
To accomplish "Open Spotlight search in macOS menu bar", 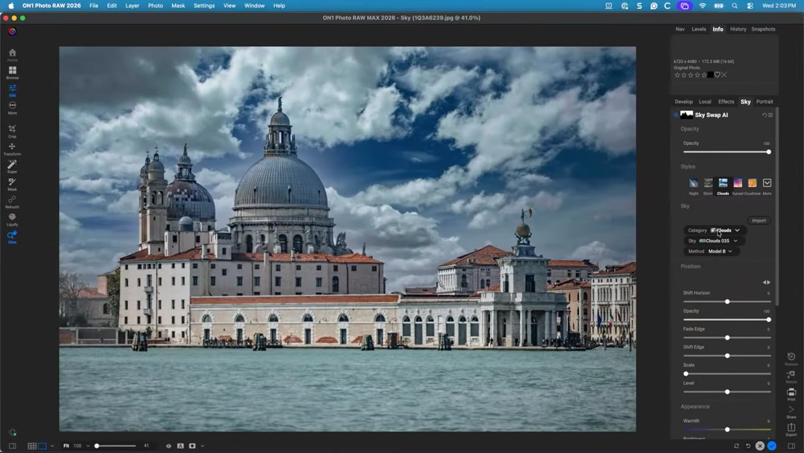I will click(x=735, y=5).
